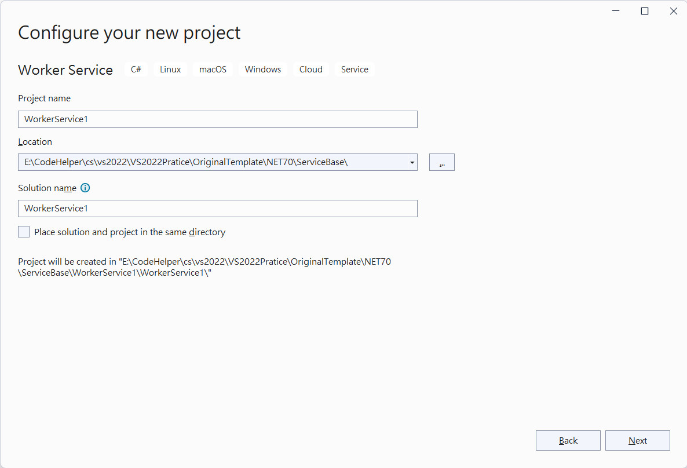Edit the Project name field
Screen dimensions: 687x468
pyautogui.click(x=218, y=119)
